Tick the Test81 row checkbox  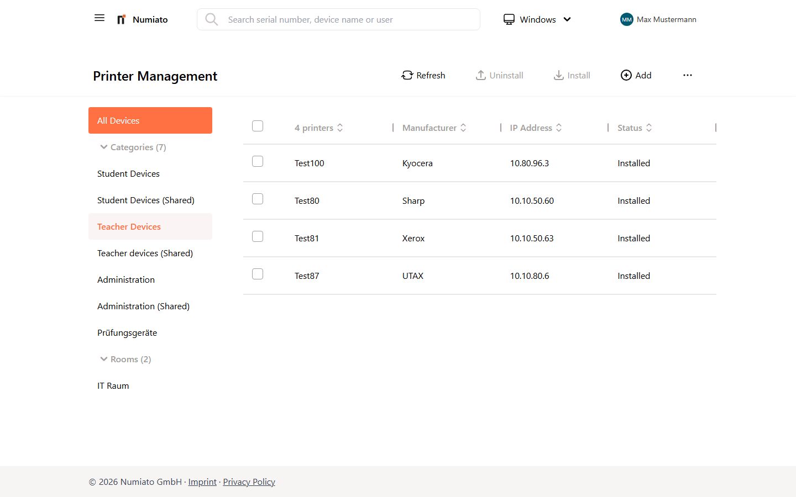click(x=258, y=236)
